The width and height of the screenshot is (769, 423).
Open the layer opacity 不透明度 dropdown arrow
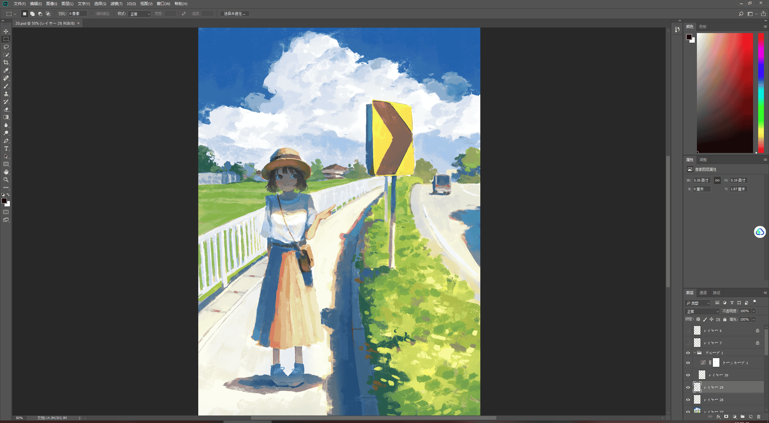pyautogui.click(x=754, y=311)
